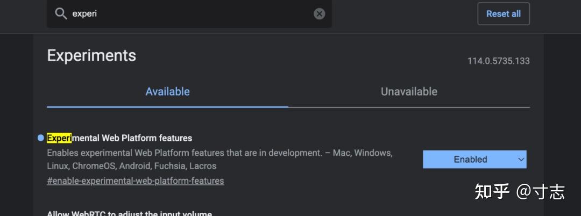
Task: Follow the #enable-experimental-web-platform-features link
Action: click(136, 181)
